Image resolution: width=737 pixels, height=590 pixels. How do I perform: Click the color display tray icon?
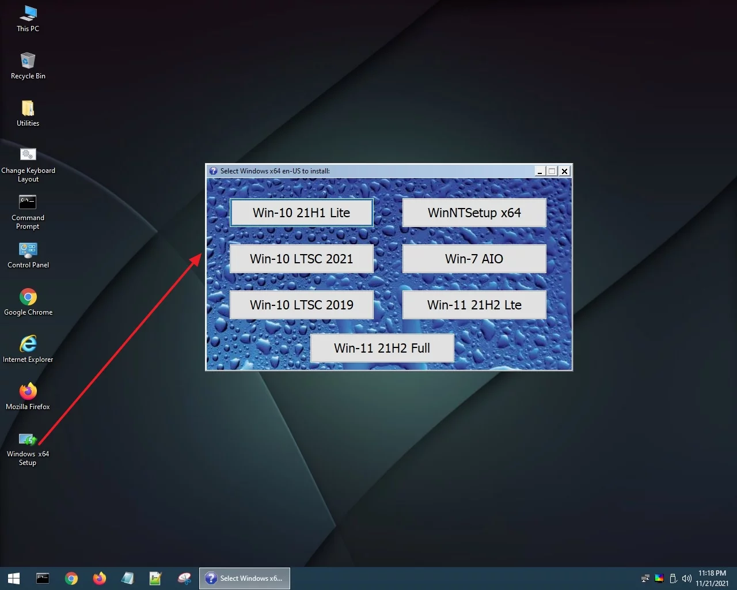[659, 578]
